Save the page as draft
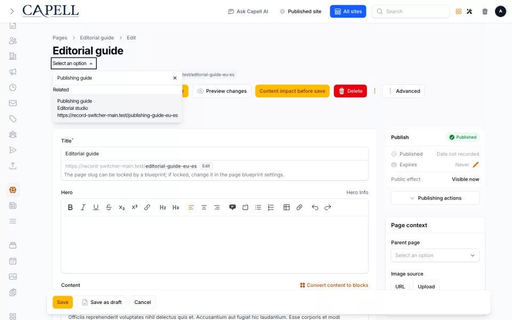This screenshot has height=320, width=512. pos(101,302)
